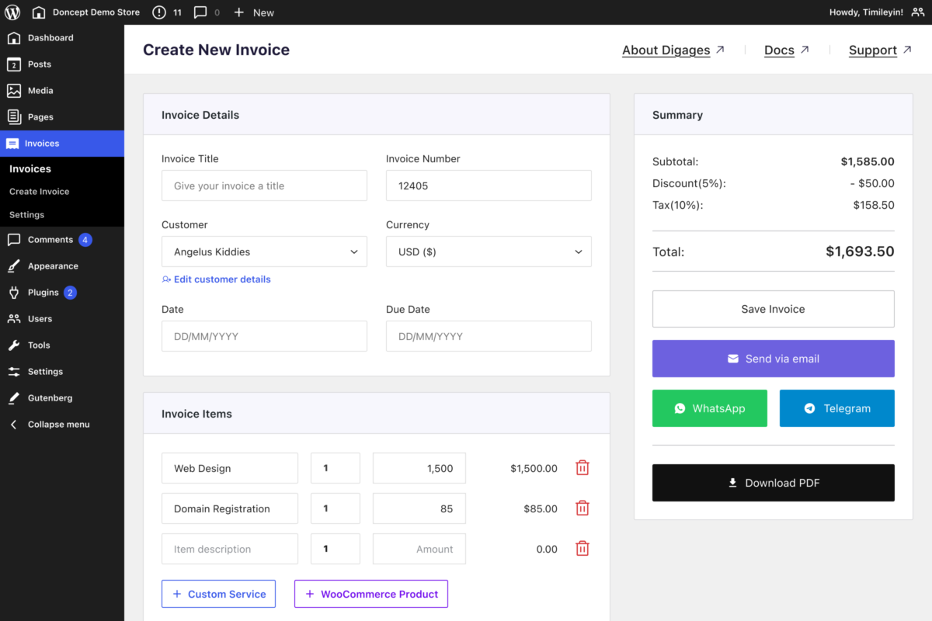Go to Create Invoice submenu item
The height and width of the screenshot is (621, 932).
coord(39,192)
